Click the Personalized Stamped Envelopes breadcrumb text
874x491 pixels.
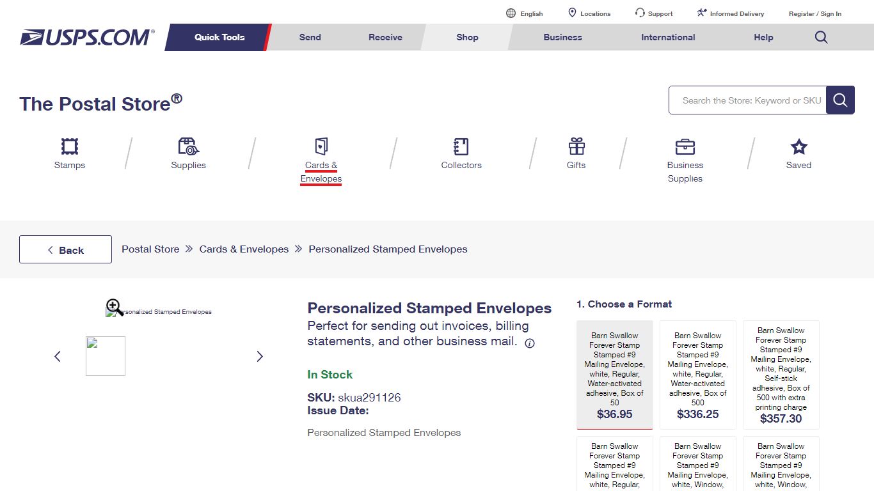(388, 249)
